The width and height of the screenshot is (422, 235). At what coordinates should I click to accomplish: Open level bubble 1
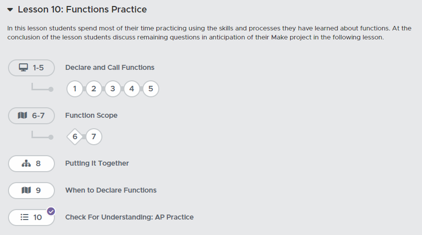(74, 89)
